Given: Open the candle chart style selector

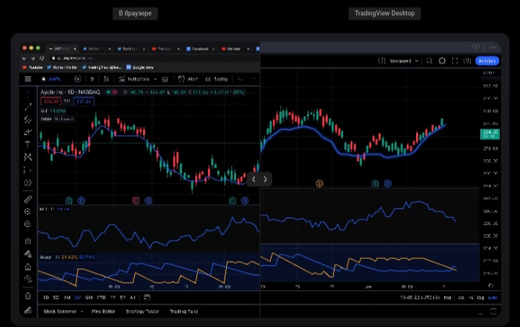Looking at the screenshot, I should coord(106,79).
